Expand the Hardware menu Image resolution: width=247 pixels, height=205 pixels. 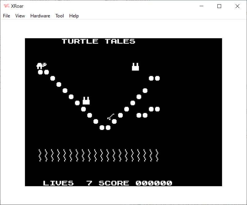click(40, 16)
